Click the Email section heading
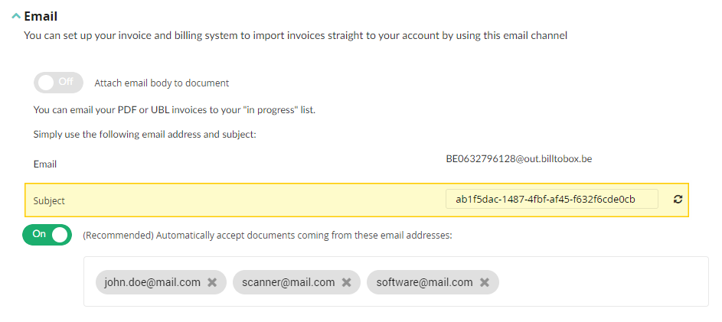Screen dimensions: 722x322 pos(41,16)
